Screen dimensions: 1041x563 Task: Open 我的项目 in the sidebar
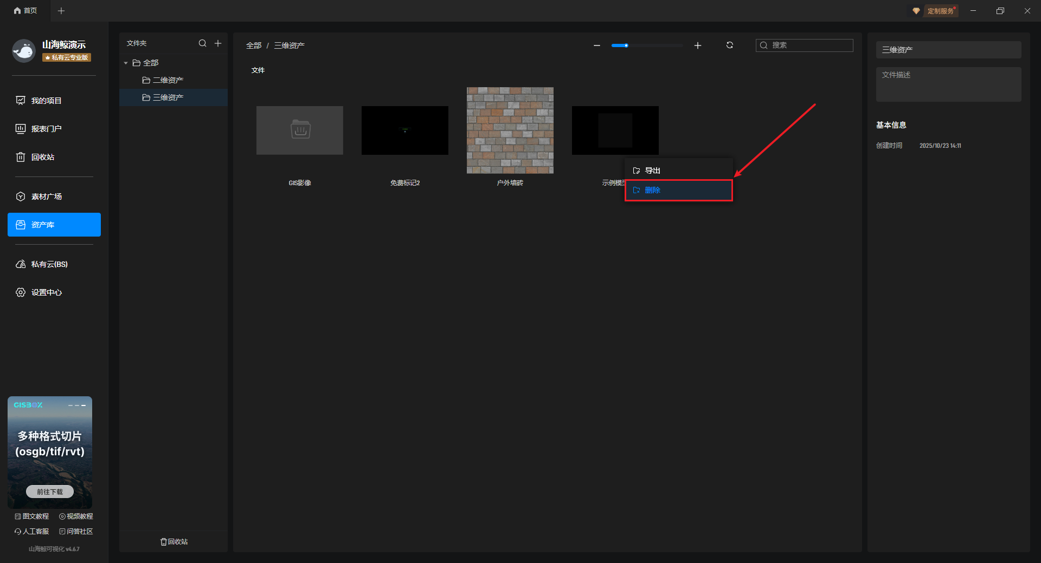click(47, 101)
